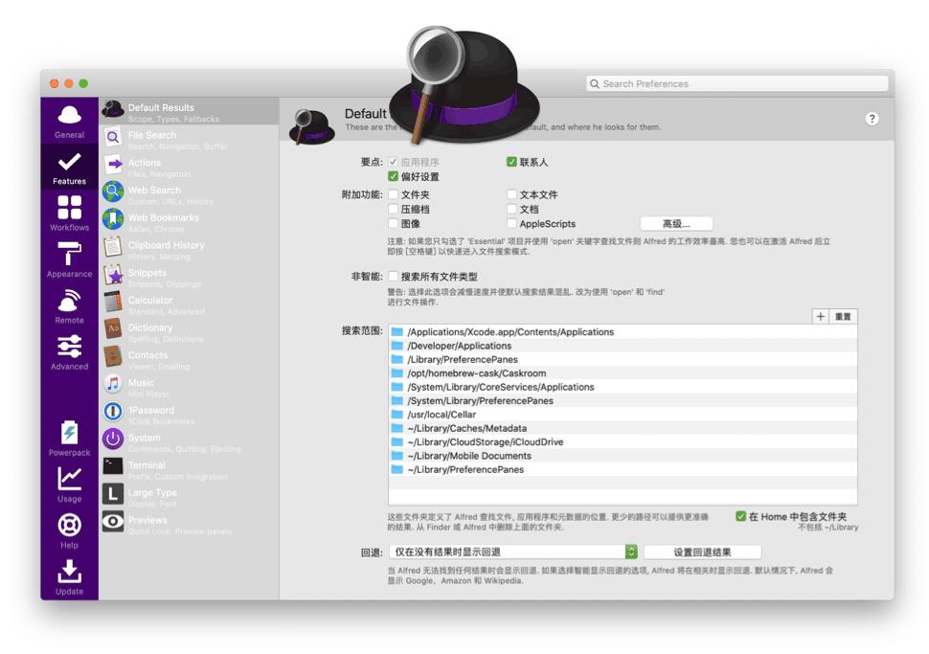Open the Advanced sliders section
This screenshot has height=654, width=929.
tap(69, 353)
